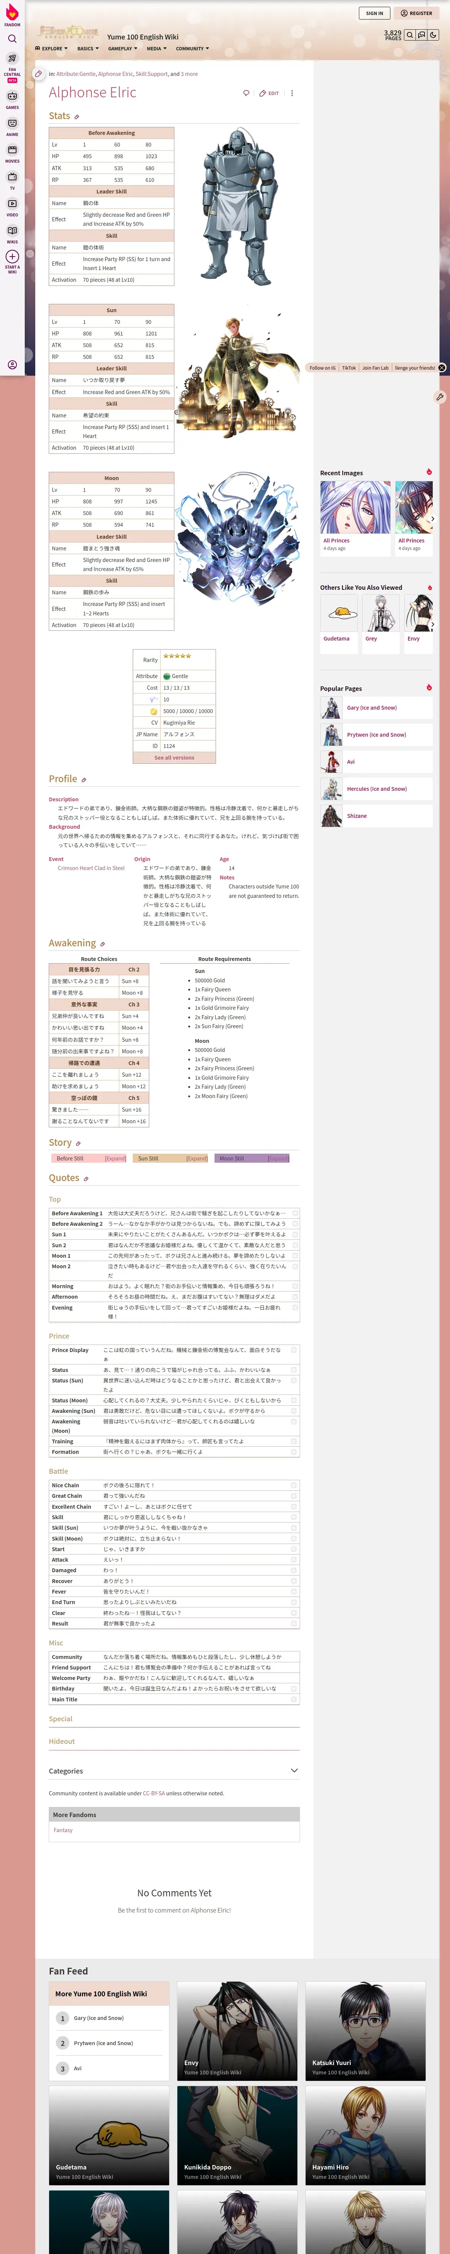Expand the Sun Still story
This screenshot has height=2254, width=450.
coord(196,1159)
